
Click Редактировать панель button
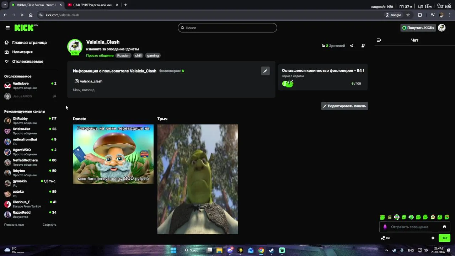tap(344, 106)
